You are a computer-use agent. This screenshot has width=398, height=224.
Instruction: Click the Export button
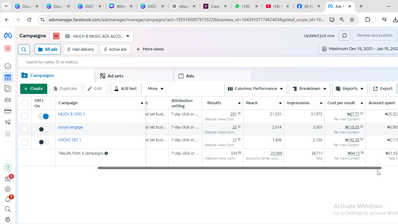383,89
